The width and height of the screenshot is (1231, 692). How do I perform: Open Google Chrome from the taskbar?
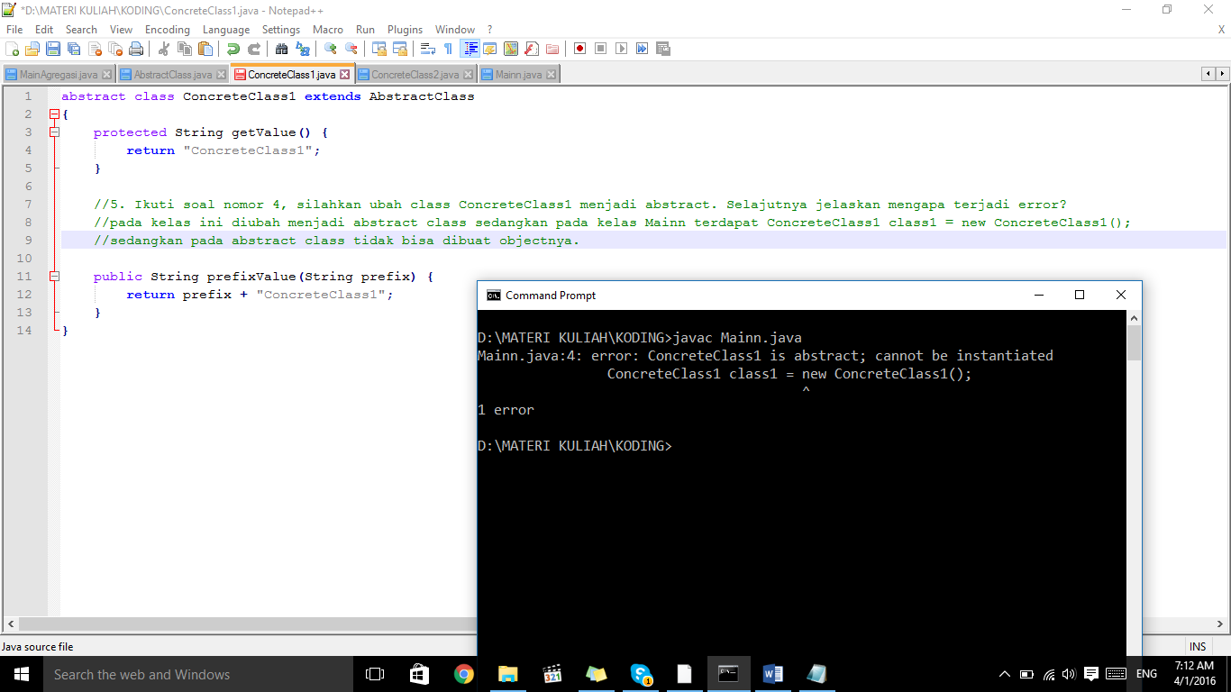click(463, 674)
